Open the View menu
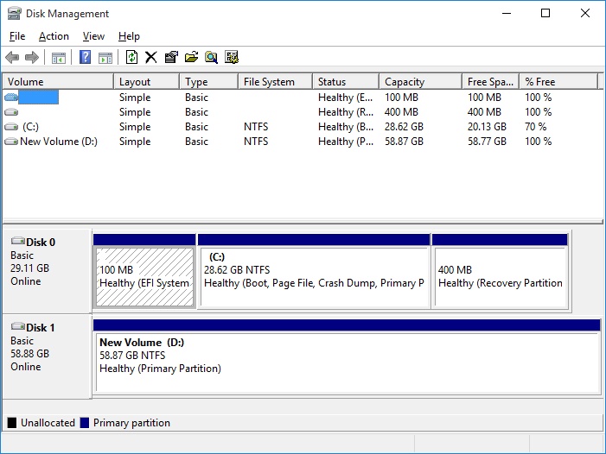Image resolution: width=606 pixels, height=454 pixels. point(93,36)
